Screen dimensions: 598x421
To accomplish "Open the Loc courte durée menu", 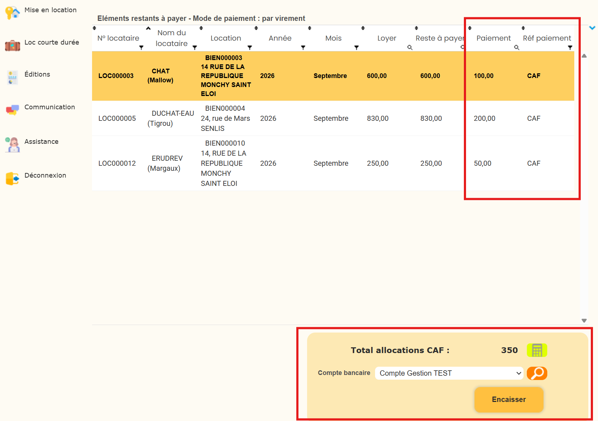I will [52, 42].
